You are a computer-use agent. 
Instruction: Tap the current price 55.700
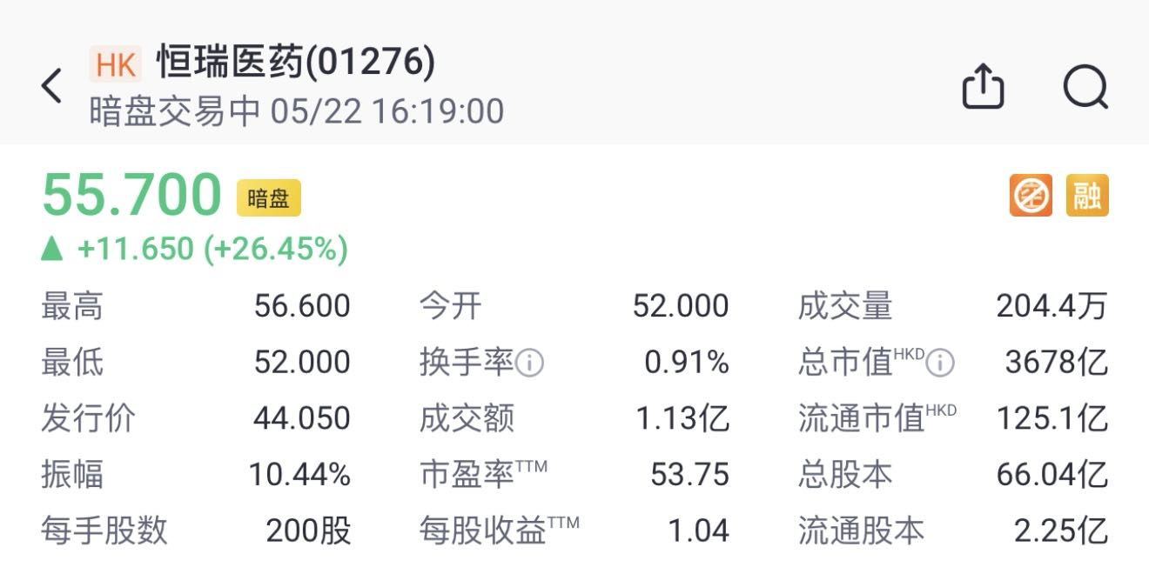[132, 194]
